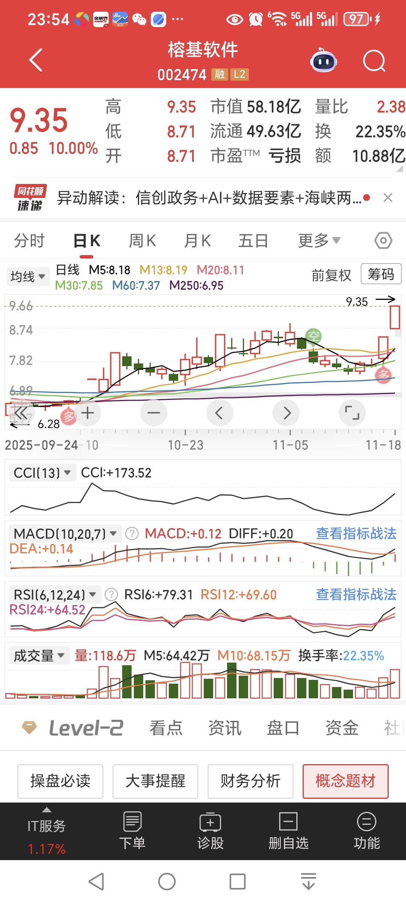Enter fullscreen chart mode
Viewport: 406px width, 903px height.
click(352, 413)
